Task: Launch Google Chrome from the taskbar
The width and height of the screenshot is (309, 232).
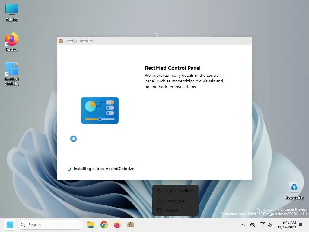Action: pyautogui.click(x=104, y=225)
